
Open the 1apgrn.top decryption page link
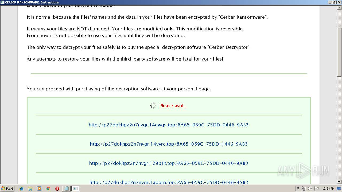pyautogui.click(x=169, y=182)
